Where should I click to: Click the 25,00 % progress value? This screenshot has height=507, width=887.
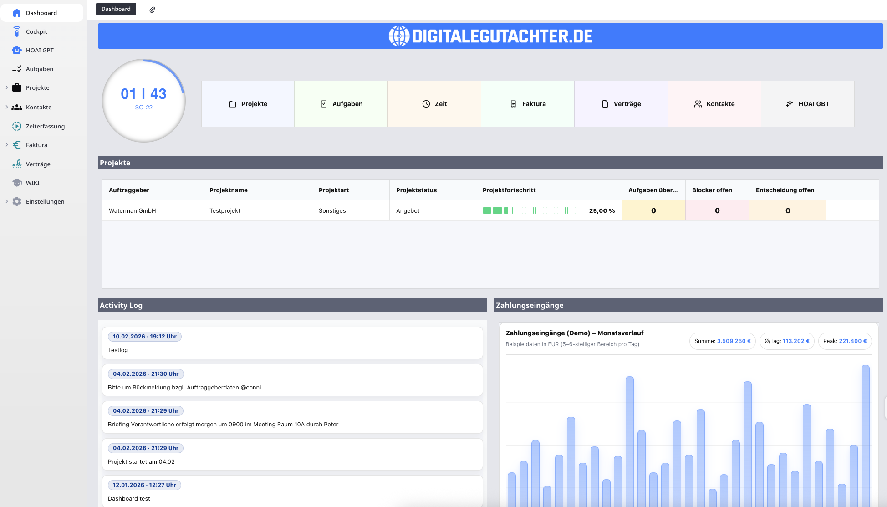[602, 210]
